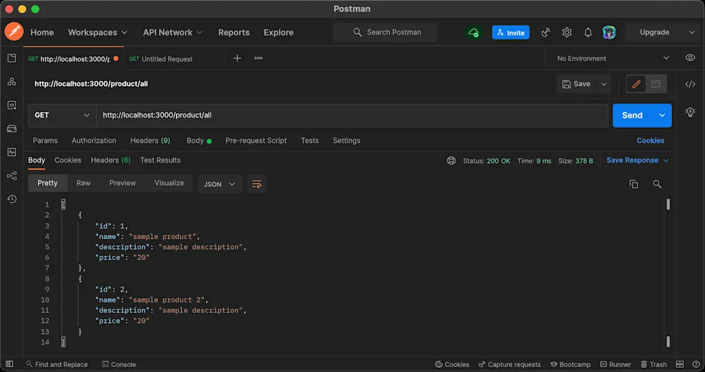Click the Cookies link beside request tabs
705x372 pixels.
click(x=650, y=141)
